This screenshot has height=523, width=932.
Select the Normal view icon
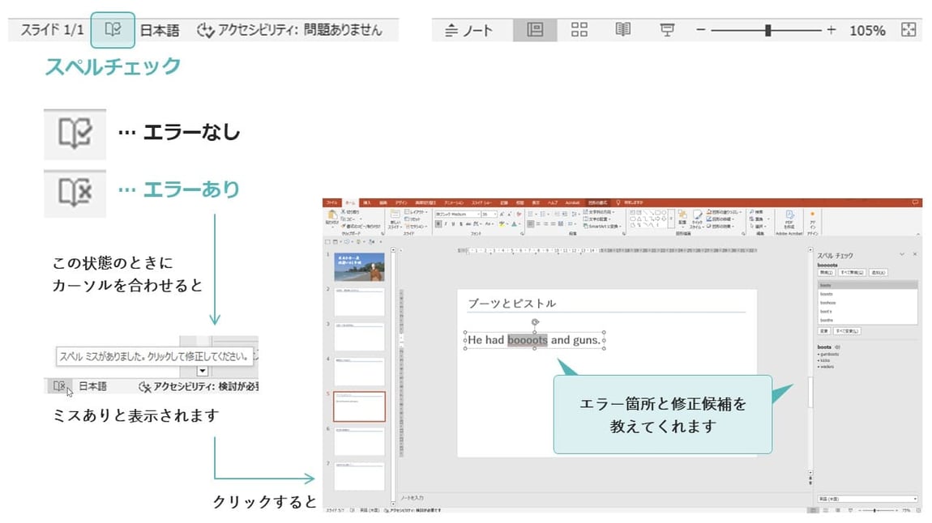[535, 29]
